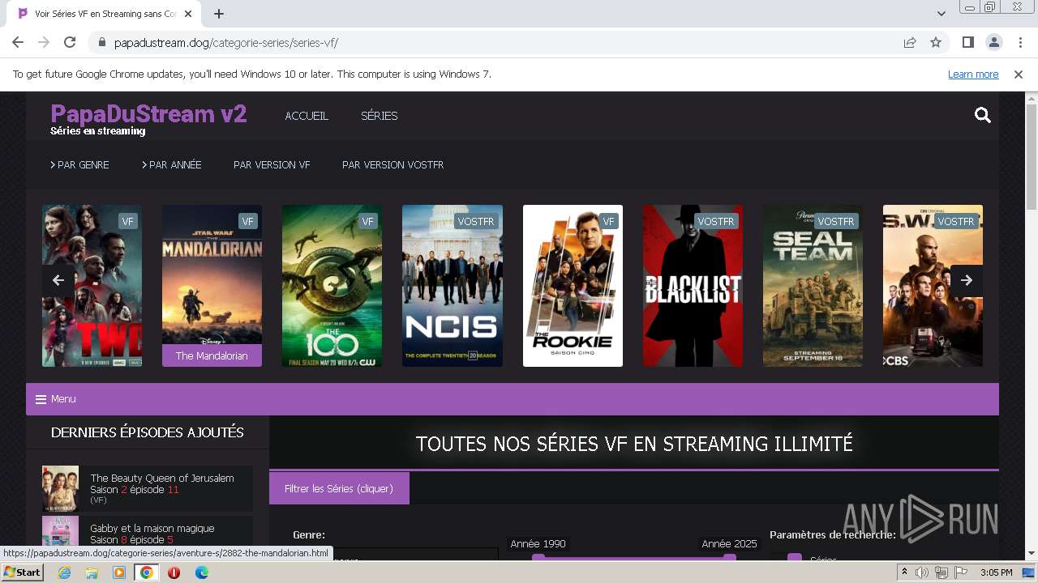Click the volume speaker tray icon
This screenshot has width=1038, height=583.
click(x=923, y=572)
